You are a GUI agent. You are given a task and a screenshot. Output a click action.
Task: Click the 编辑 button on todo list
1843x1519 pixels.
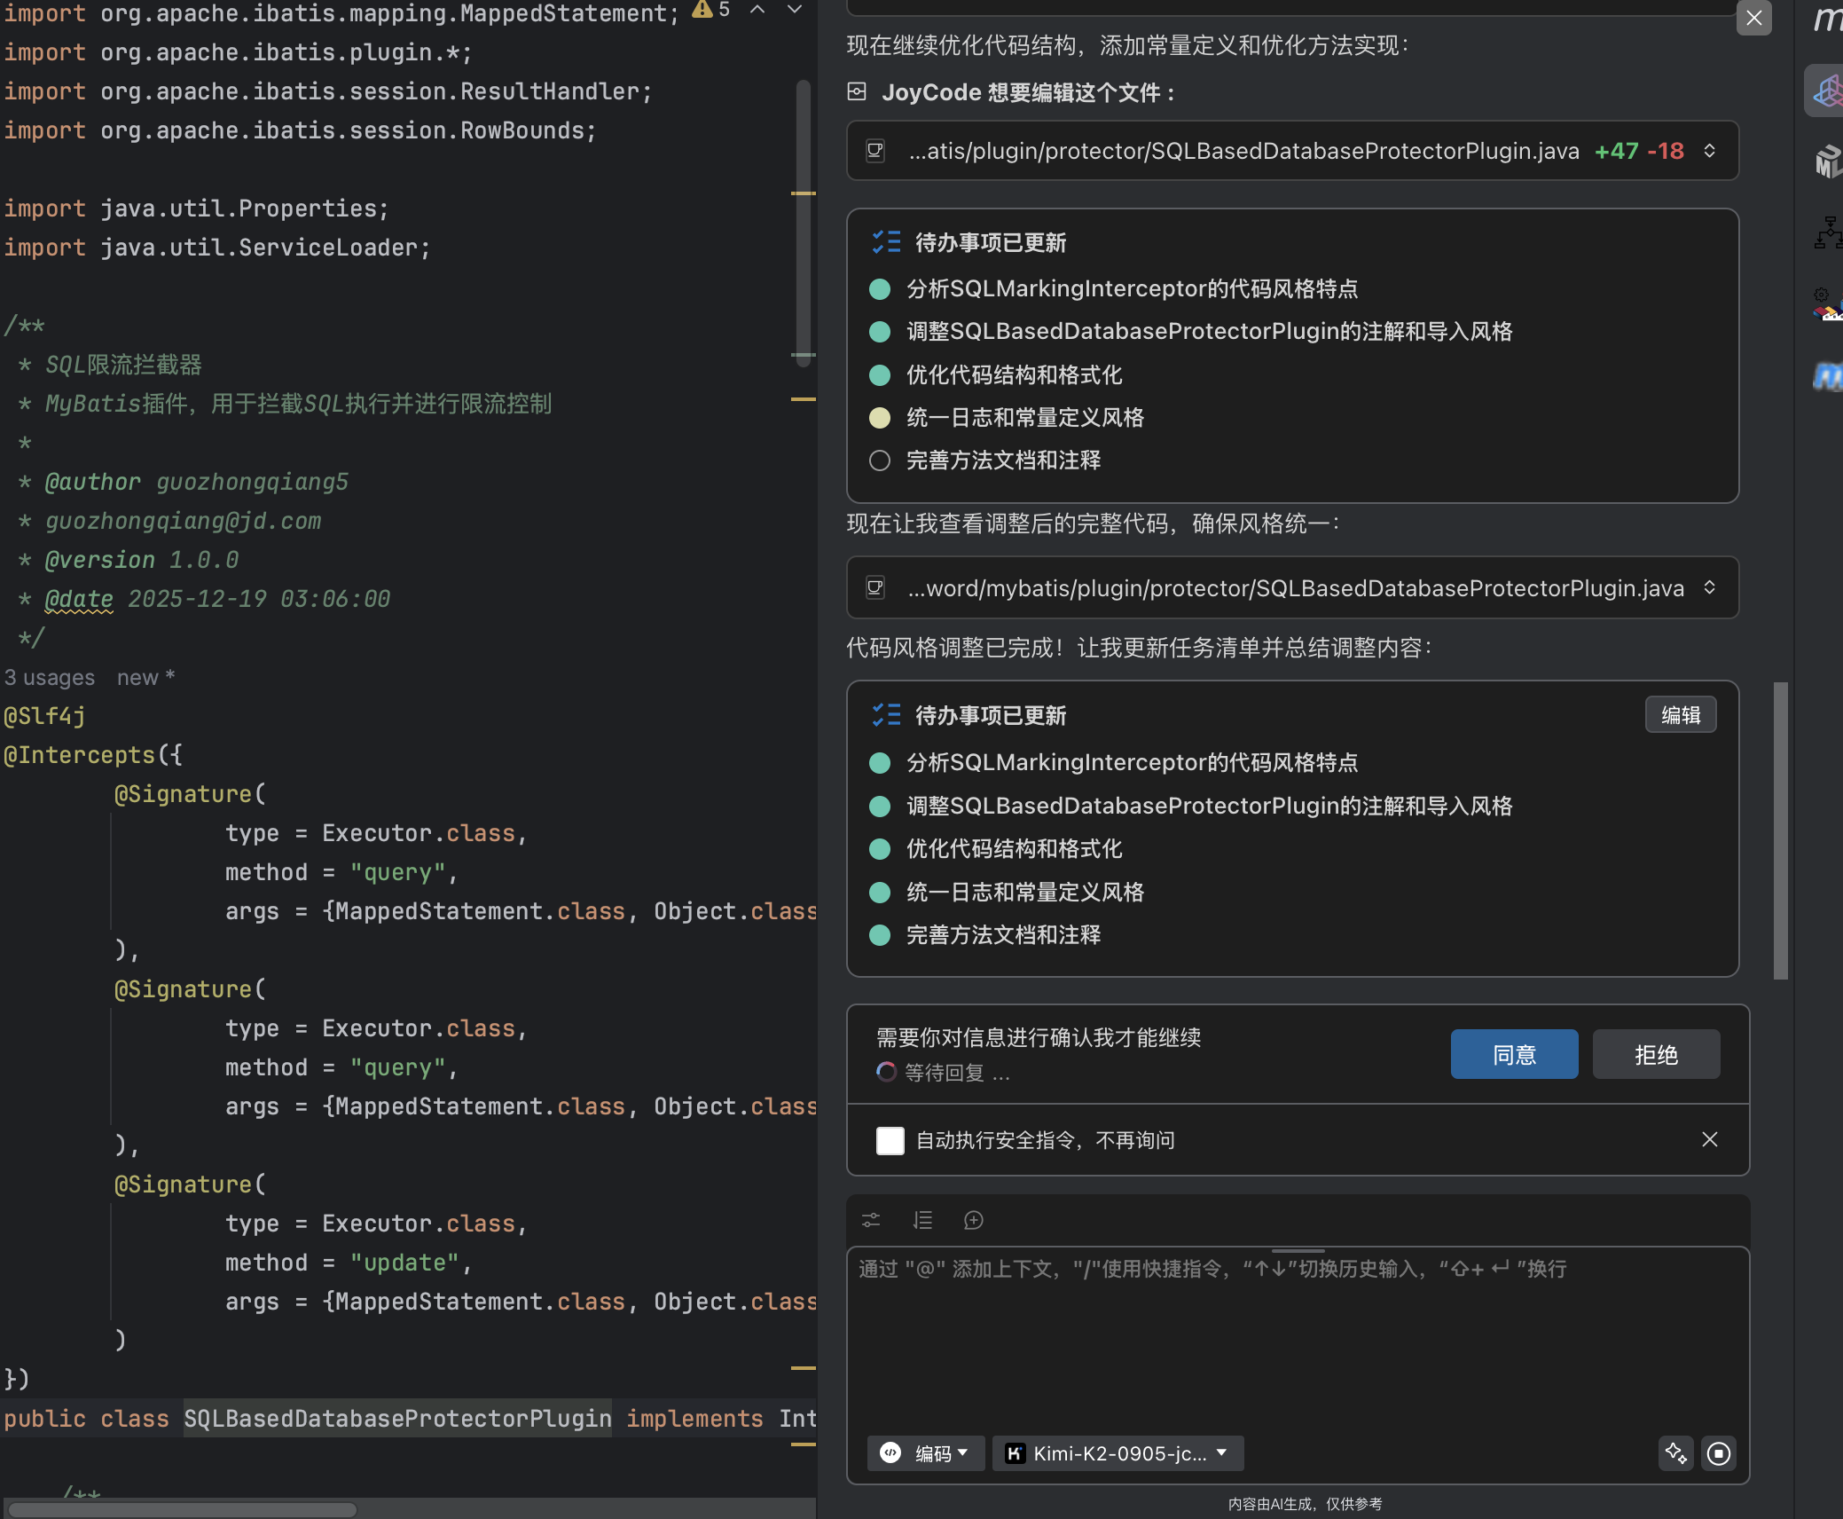[1680, 715]
